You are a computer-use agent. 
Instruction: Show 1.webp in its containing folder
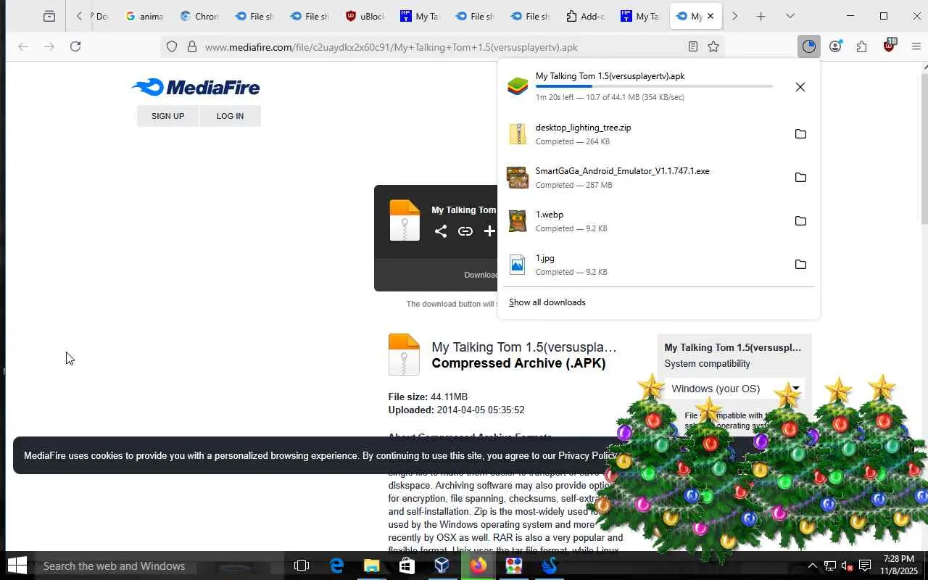click(x=800, y=221)
